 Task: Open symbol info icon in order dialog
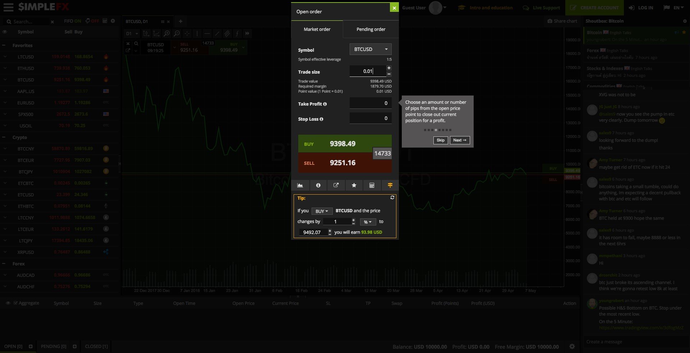coord(318,185)
